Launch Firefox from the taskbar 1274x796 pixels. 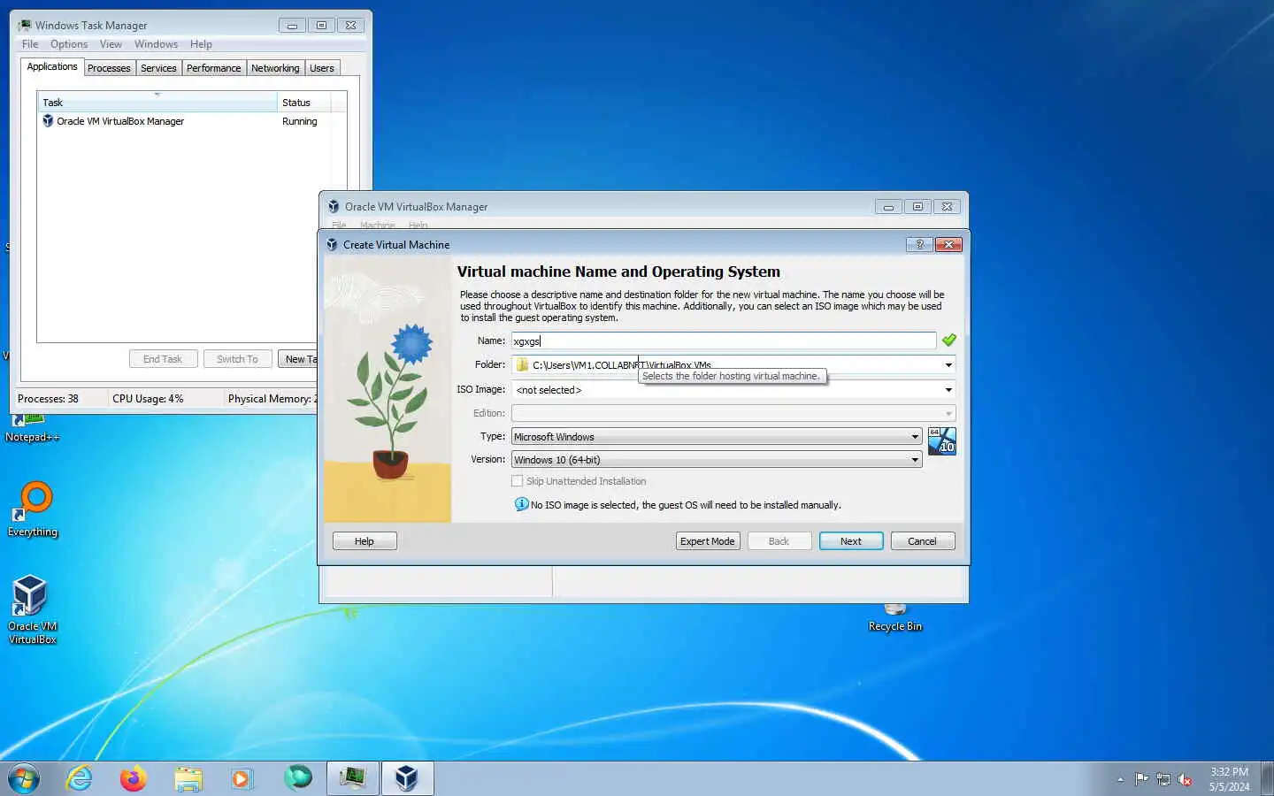pos(134,778)
